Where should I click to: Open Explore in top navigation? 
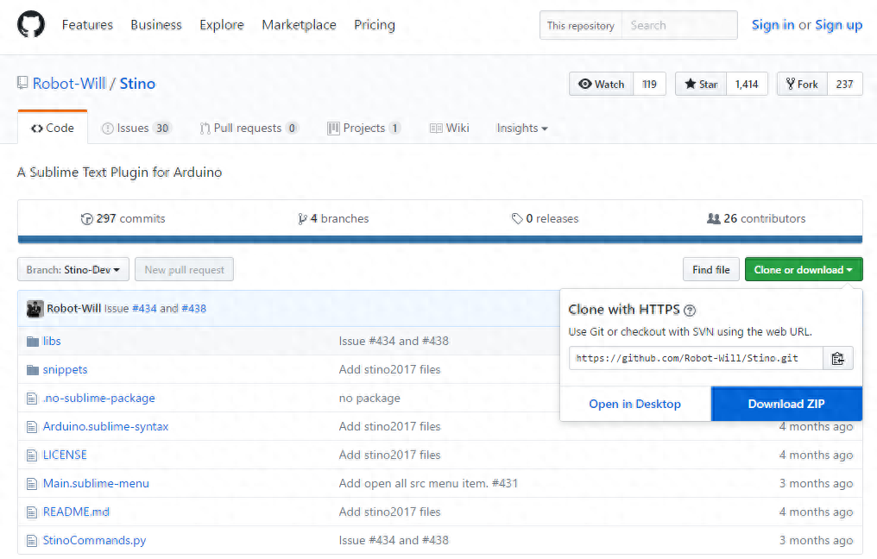(x=222, y=25)
